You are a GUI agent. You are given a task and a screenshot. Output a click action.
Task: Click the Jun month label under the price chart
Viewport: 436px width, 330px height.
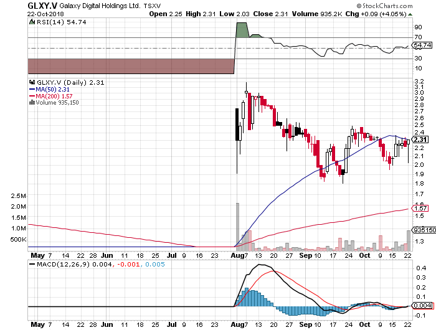(107, 255)
